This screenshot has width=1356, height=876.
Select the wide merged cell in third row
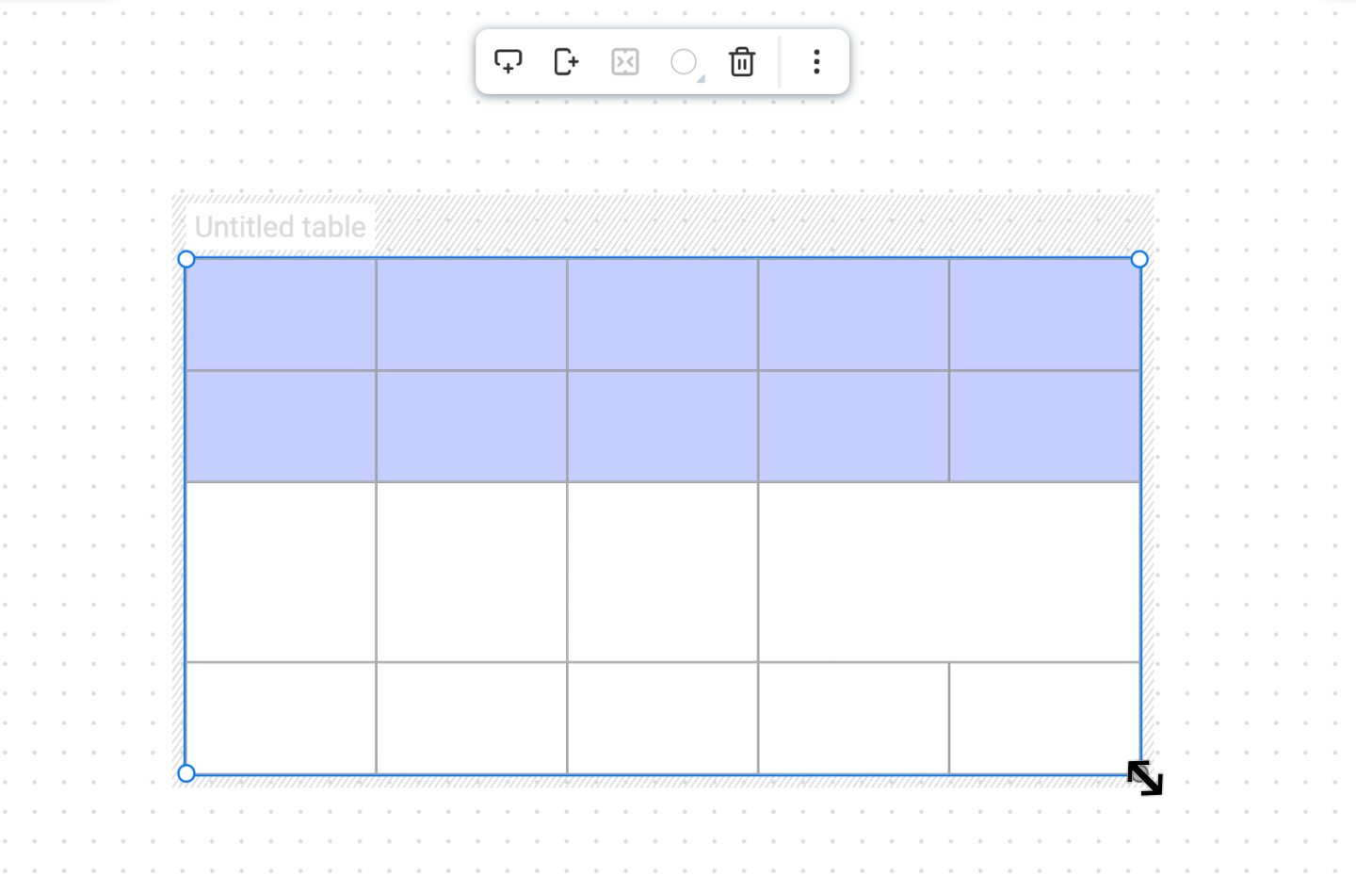click(949, 572)
